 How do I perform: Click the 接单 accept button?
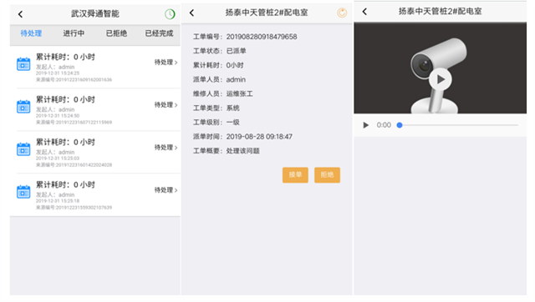[x=295, y=175]
